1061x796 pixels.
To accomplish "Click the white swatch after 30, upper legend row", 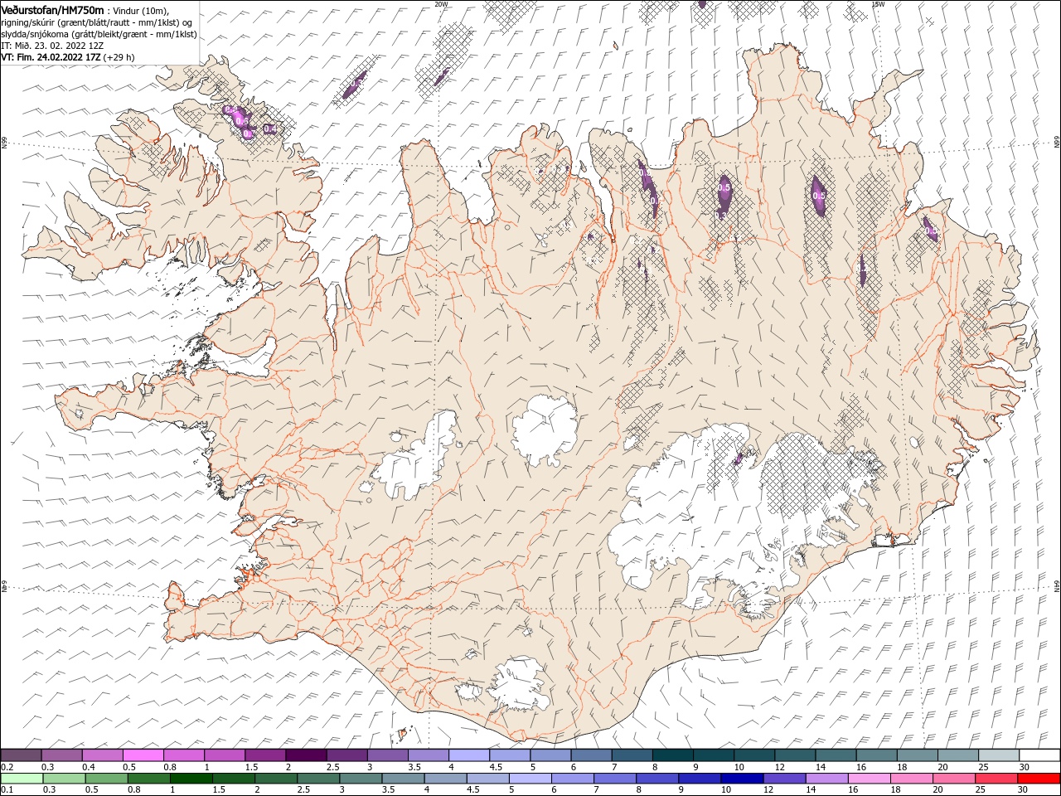I will click(1040, 755).
